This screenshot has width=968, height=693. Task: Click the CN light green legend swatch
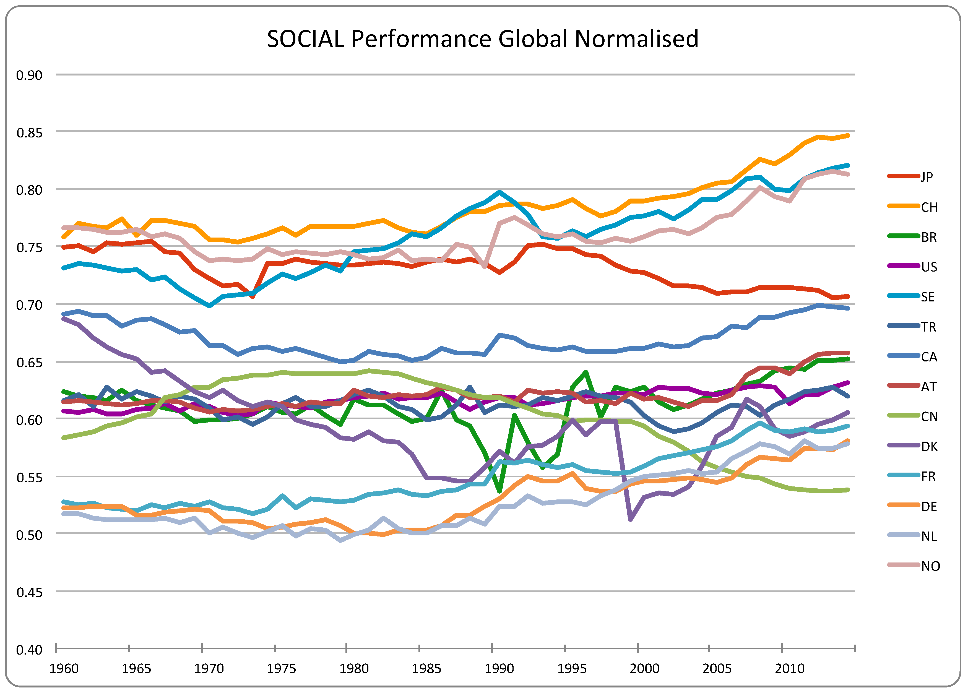pyautogui.click(x=903, y=416)
